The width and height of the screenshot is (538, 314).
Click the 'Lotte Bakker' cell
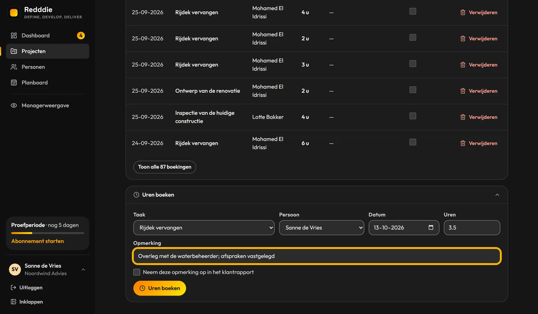[x=268, y=117]
